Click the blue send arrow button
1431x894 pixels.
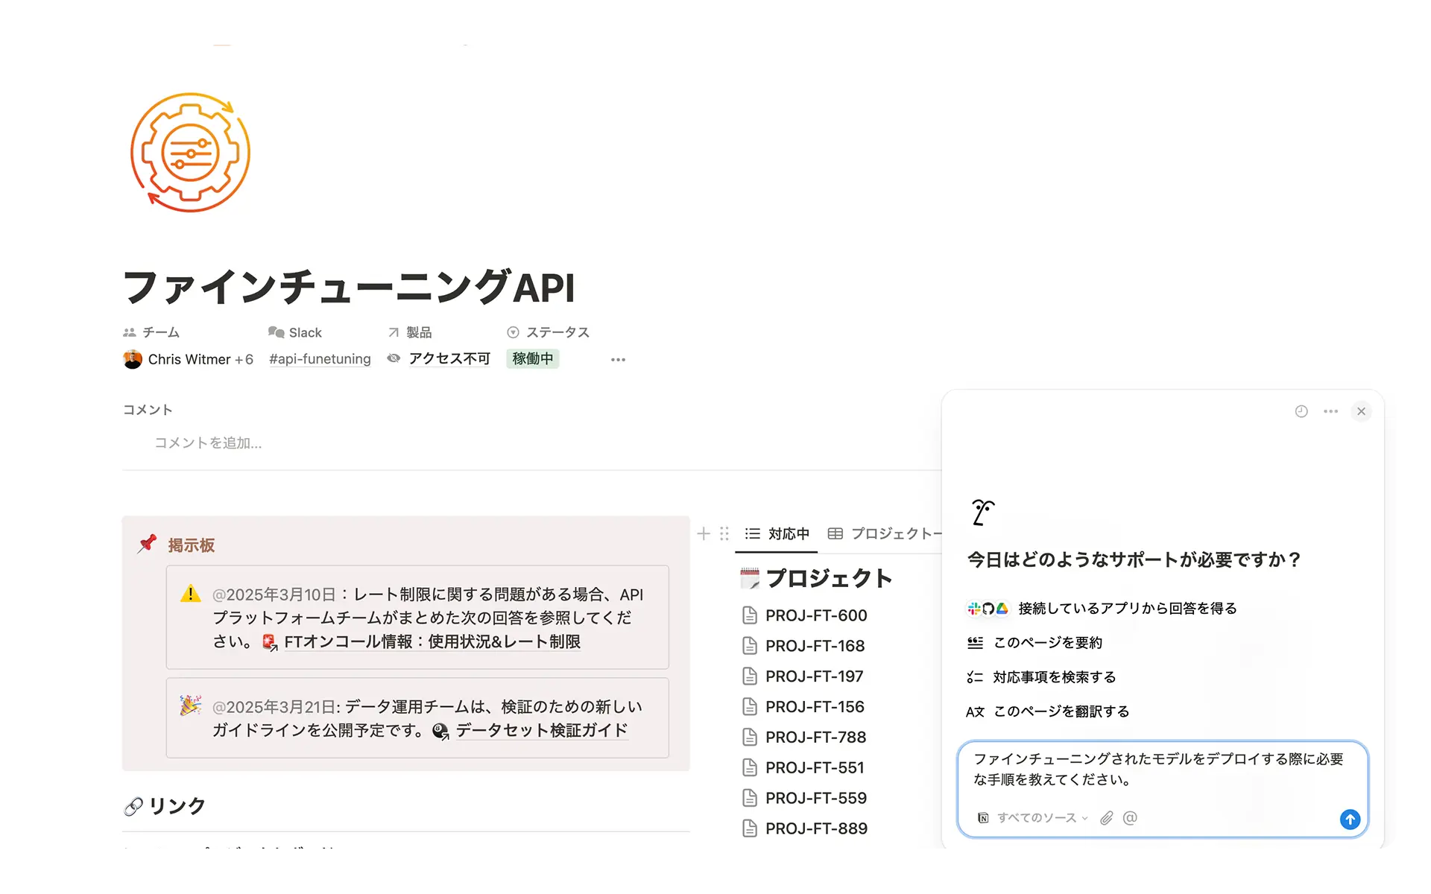[1349, 819]
